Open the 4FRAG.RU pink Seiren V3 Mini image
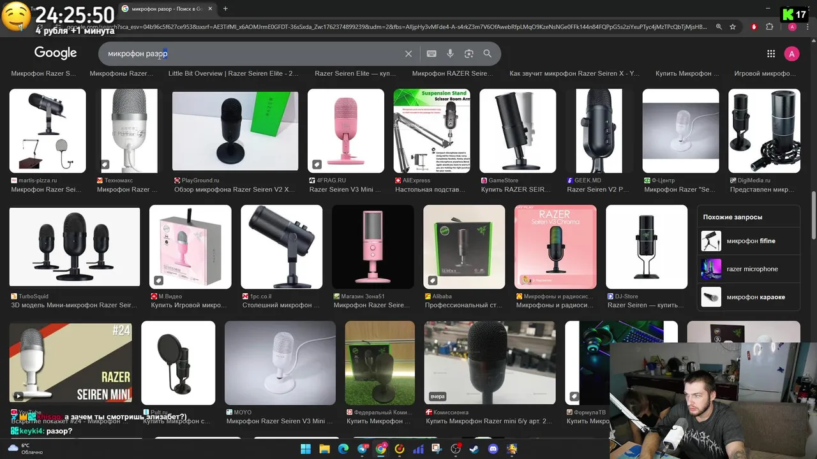This screenshot has width=817, height=459. 346,131
